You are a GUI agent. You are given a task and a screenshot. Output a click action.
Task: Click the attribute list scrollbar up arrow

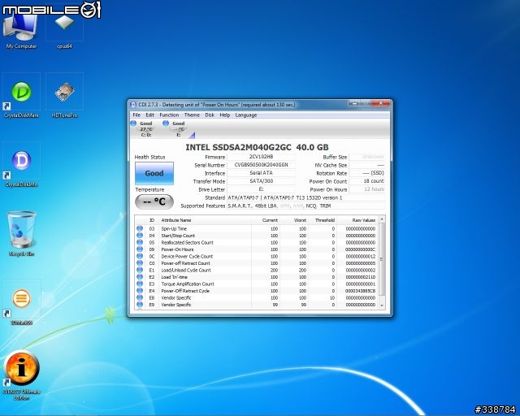click(382, 219)
